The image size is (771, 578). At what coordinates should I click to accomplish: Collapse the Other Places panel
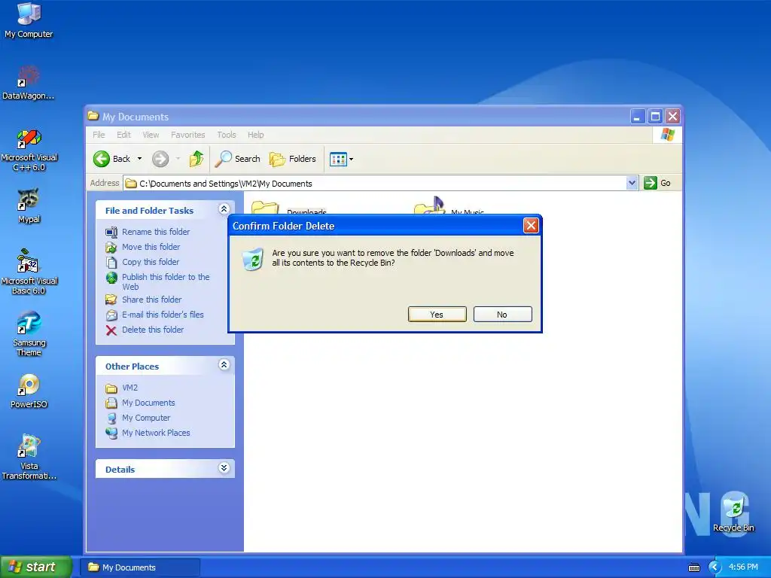pyautogui.click(x=224, y=365)
